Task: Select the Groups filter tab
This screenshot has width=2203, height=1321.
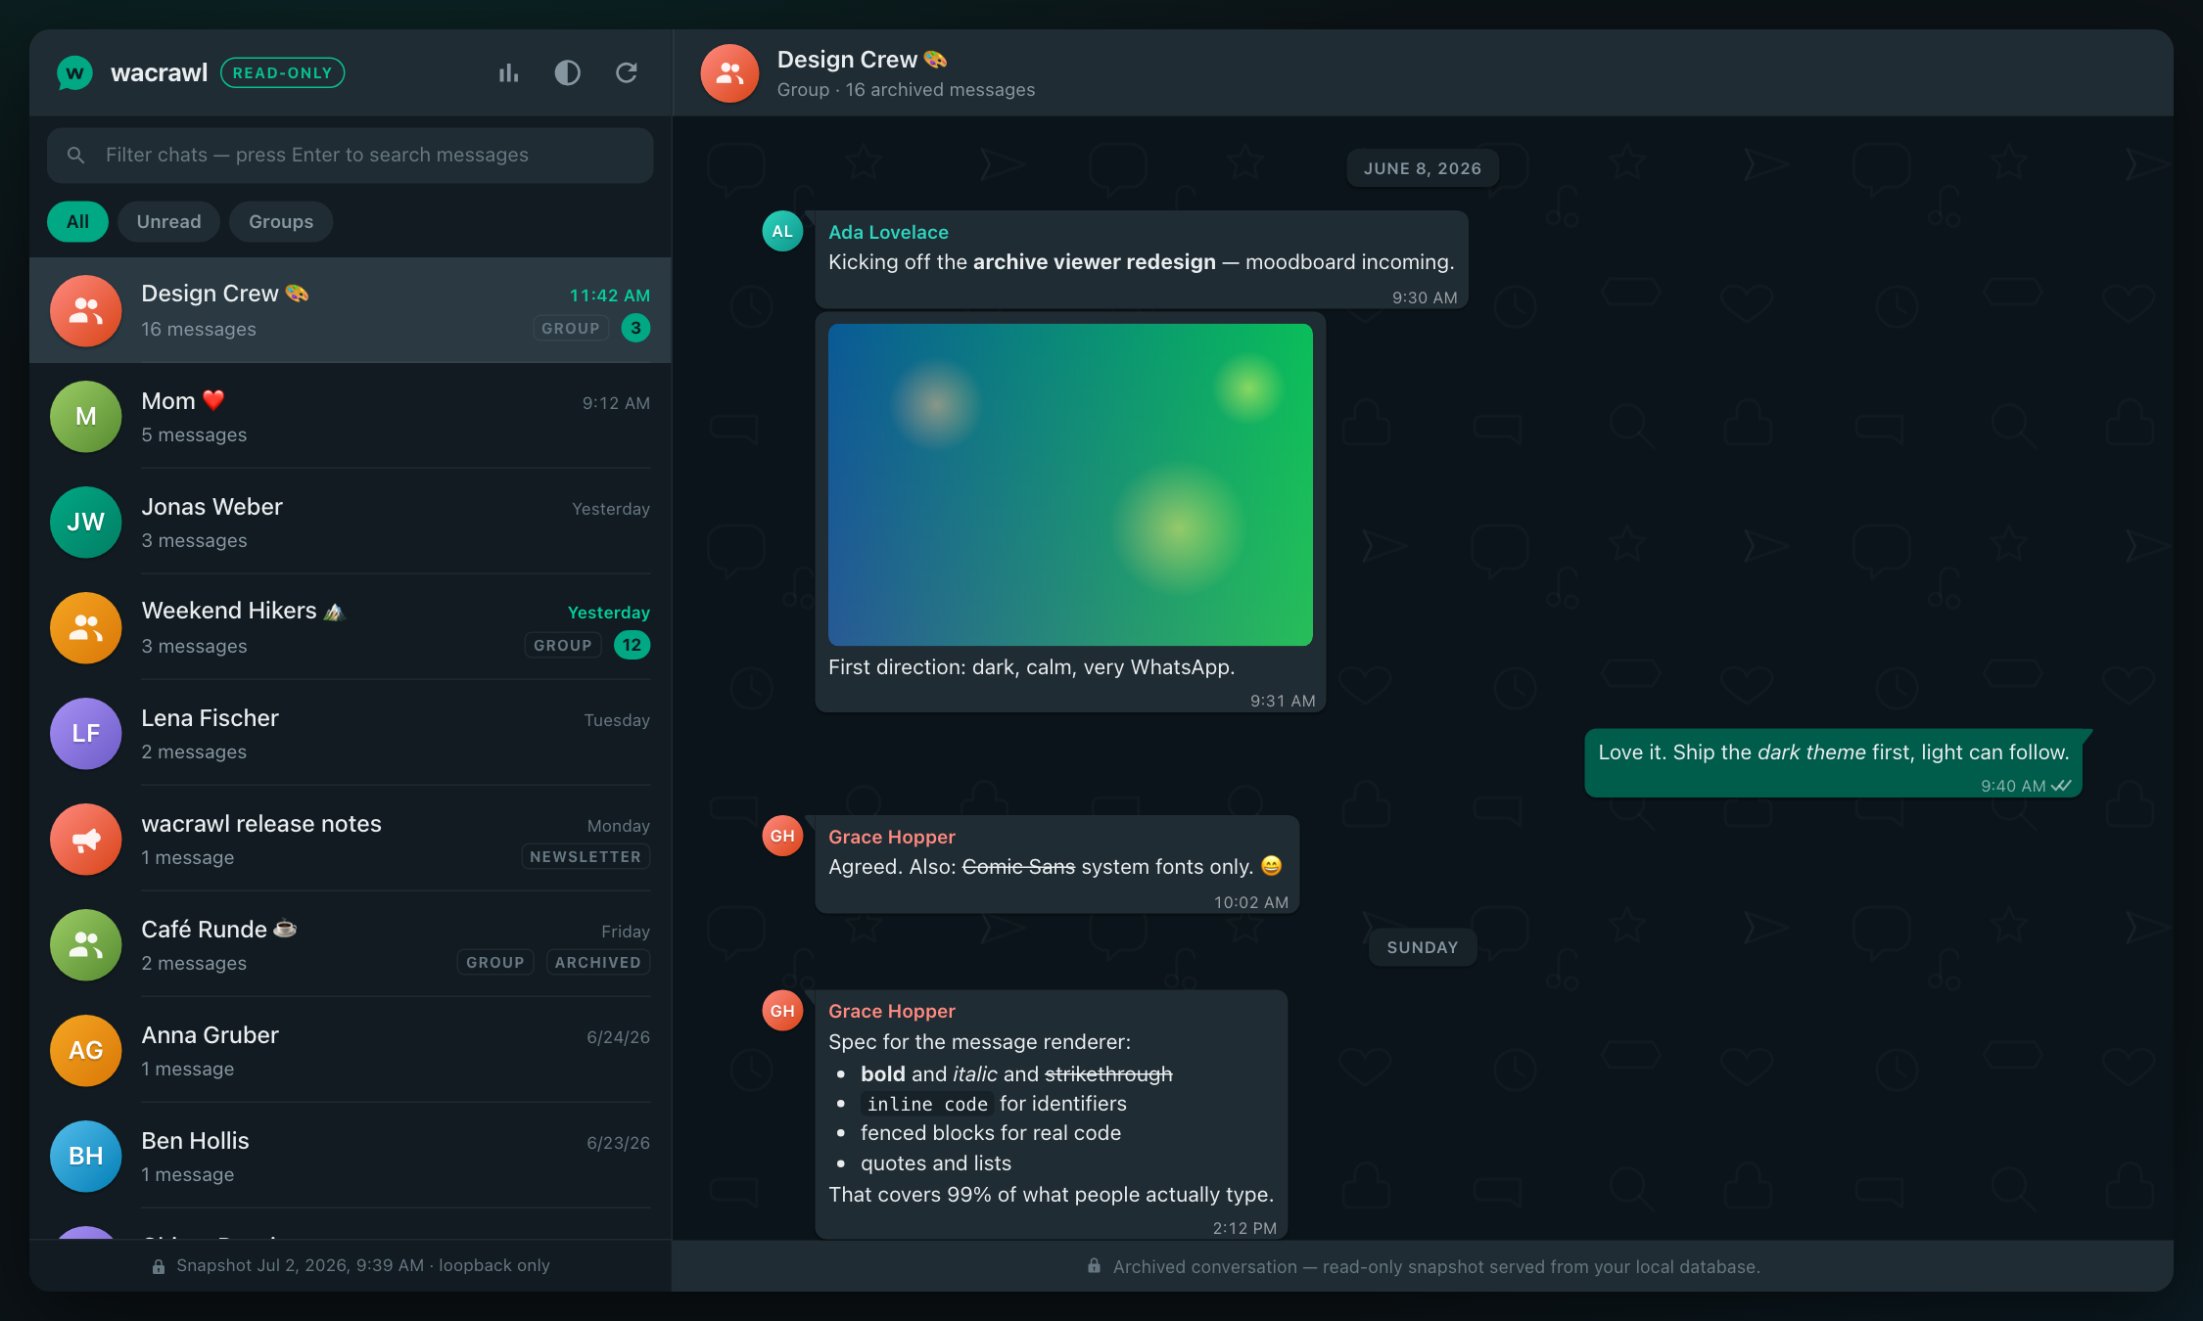Action: click(x=281, y=221)
